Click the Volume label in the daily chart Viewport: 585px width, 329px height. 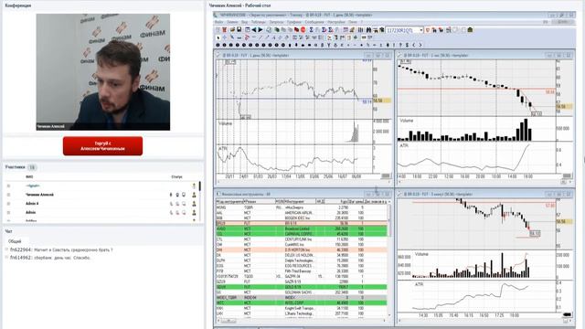pyautogui.click(x=225, y=123)
